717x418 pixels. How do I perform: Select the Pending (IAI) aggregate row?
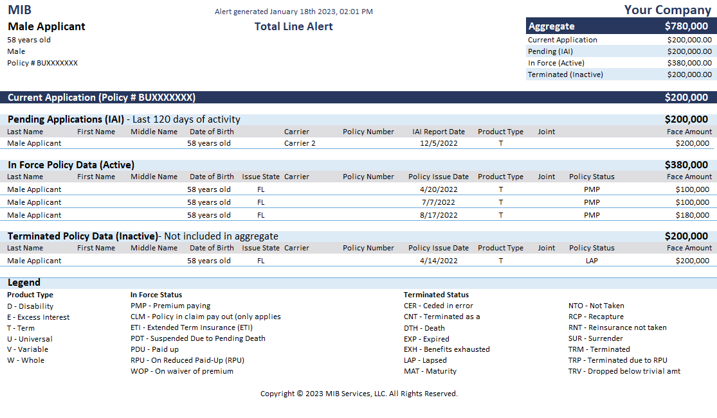pyautogui.click(x=620, y=51)
